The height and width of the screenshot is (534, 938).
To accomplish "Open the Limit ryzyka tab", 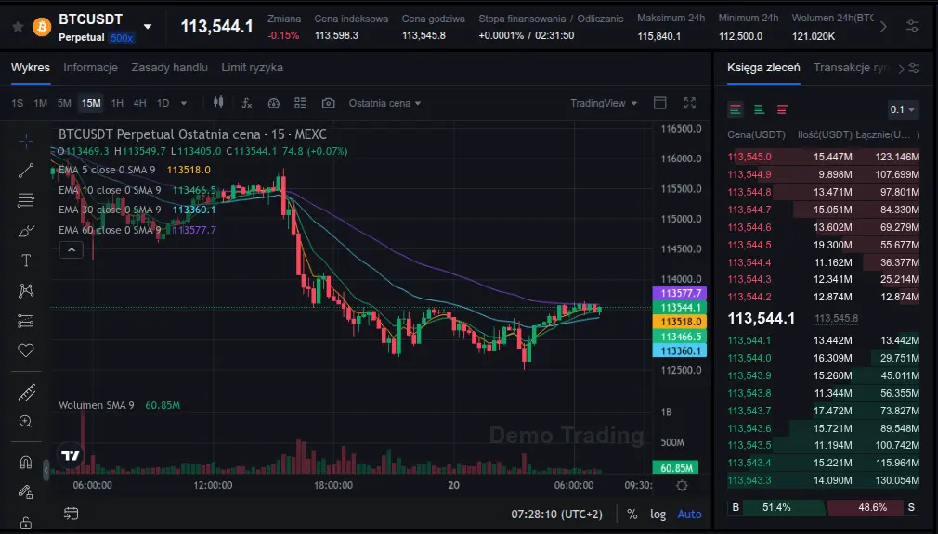I will [x=252, y=68].
